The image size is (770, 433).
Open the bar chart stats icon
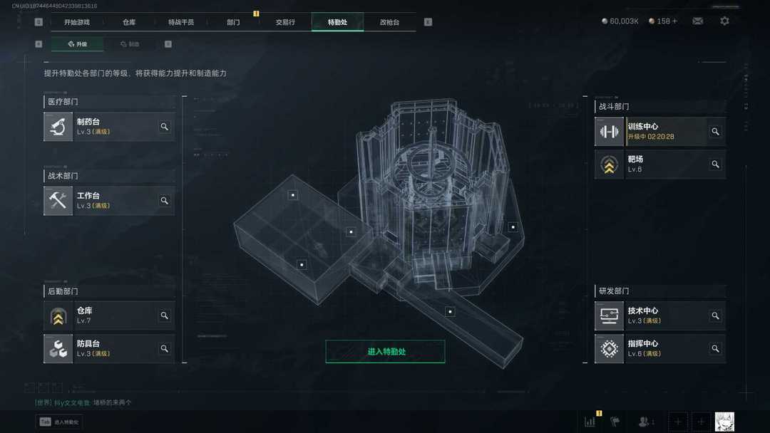click(590, 422)
